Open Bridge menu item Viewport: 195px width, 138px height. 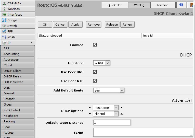(x=18, y=20)
